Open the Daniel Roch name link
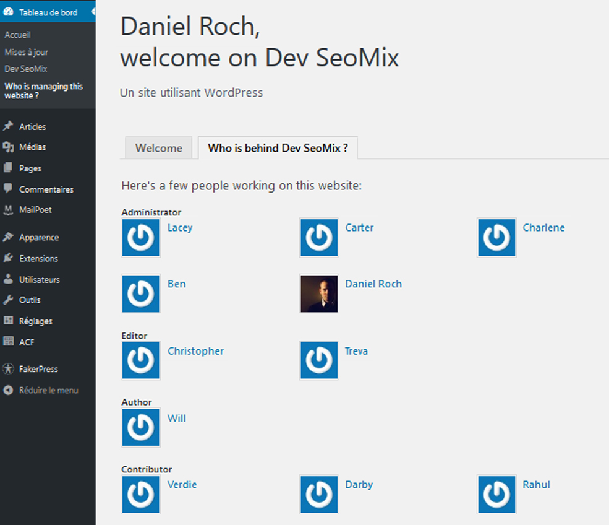609x525 pixels. coord(373,284)
